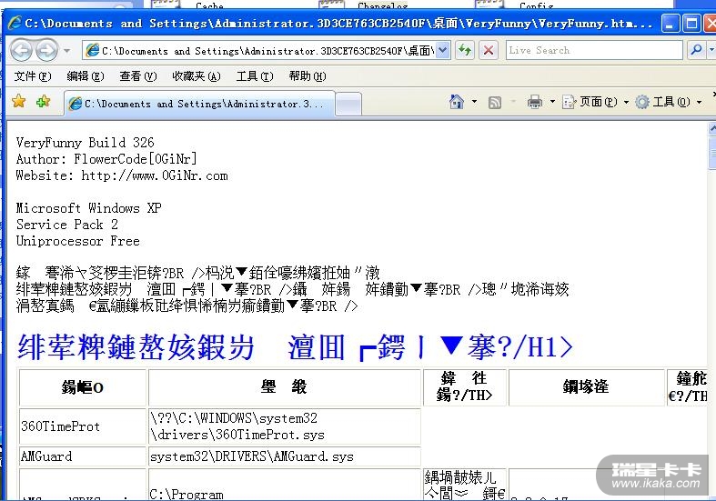
Task: Open the recent pages dropdown beside Forward
Action: (x=67, y=51)
